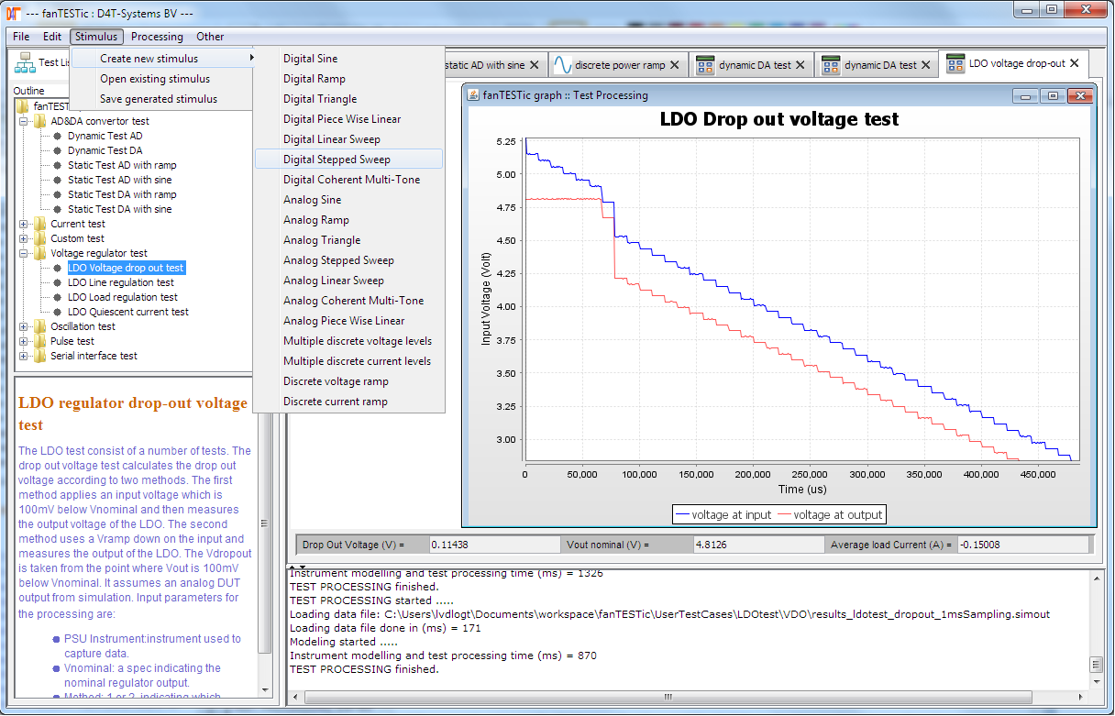
Task: Collapse the AD&DA convertor test node
Action: 24,121
